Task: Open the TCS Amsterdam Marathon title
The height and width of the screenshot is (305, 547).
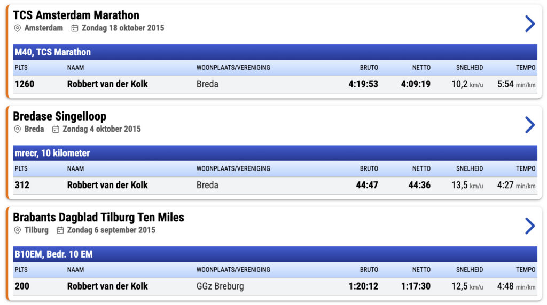Action: 76,15
